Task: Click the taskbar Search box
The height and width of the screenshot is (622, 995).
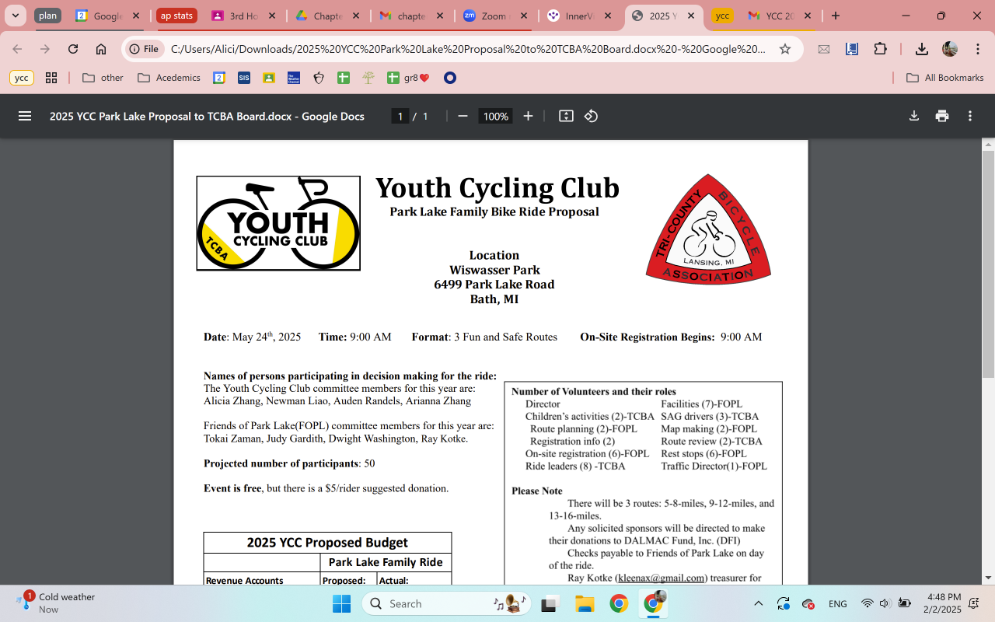Action: tap(447, 603)
